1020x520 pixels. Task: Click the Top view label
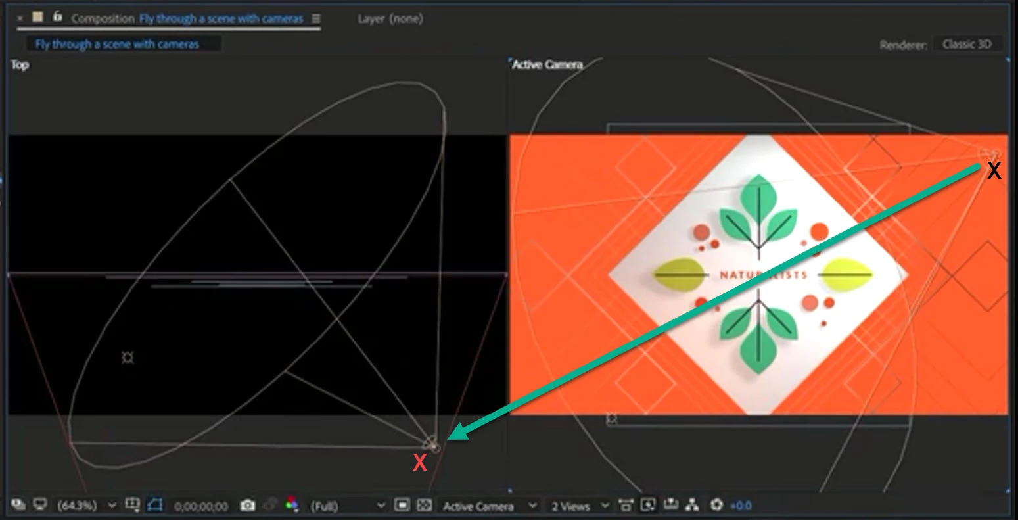20,65
